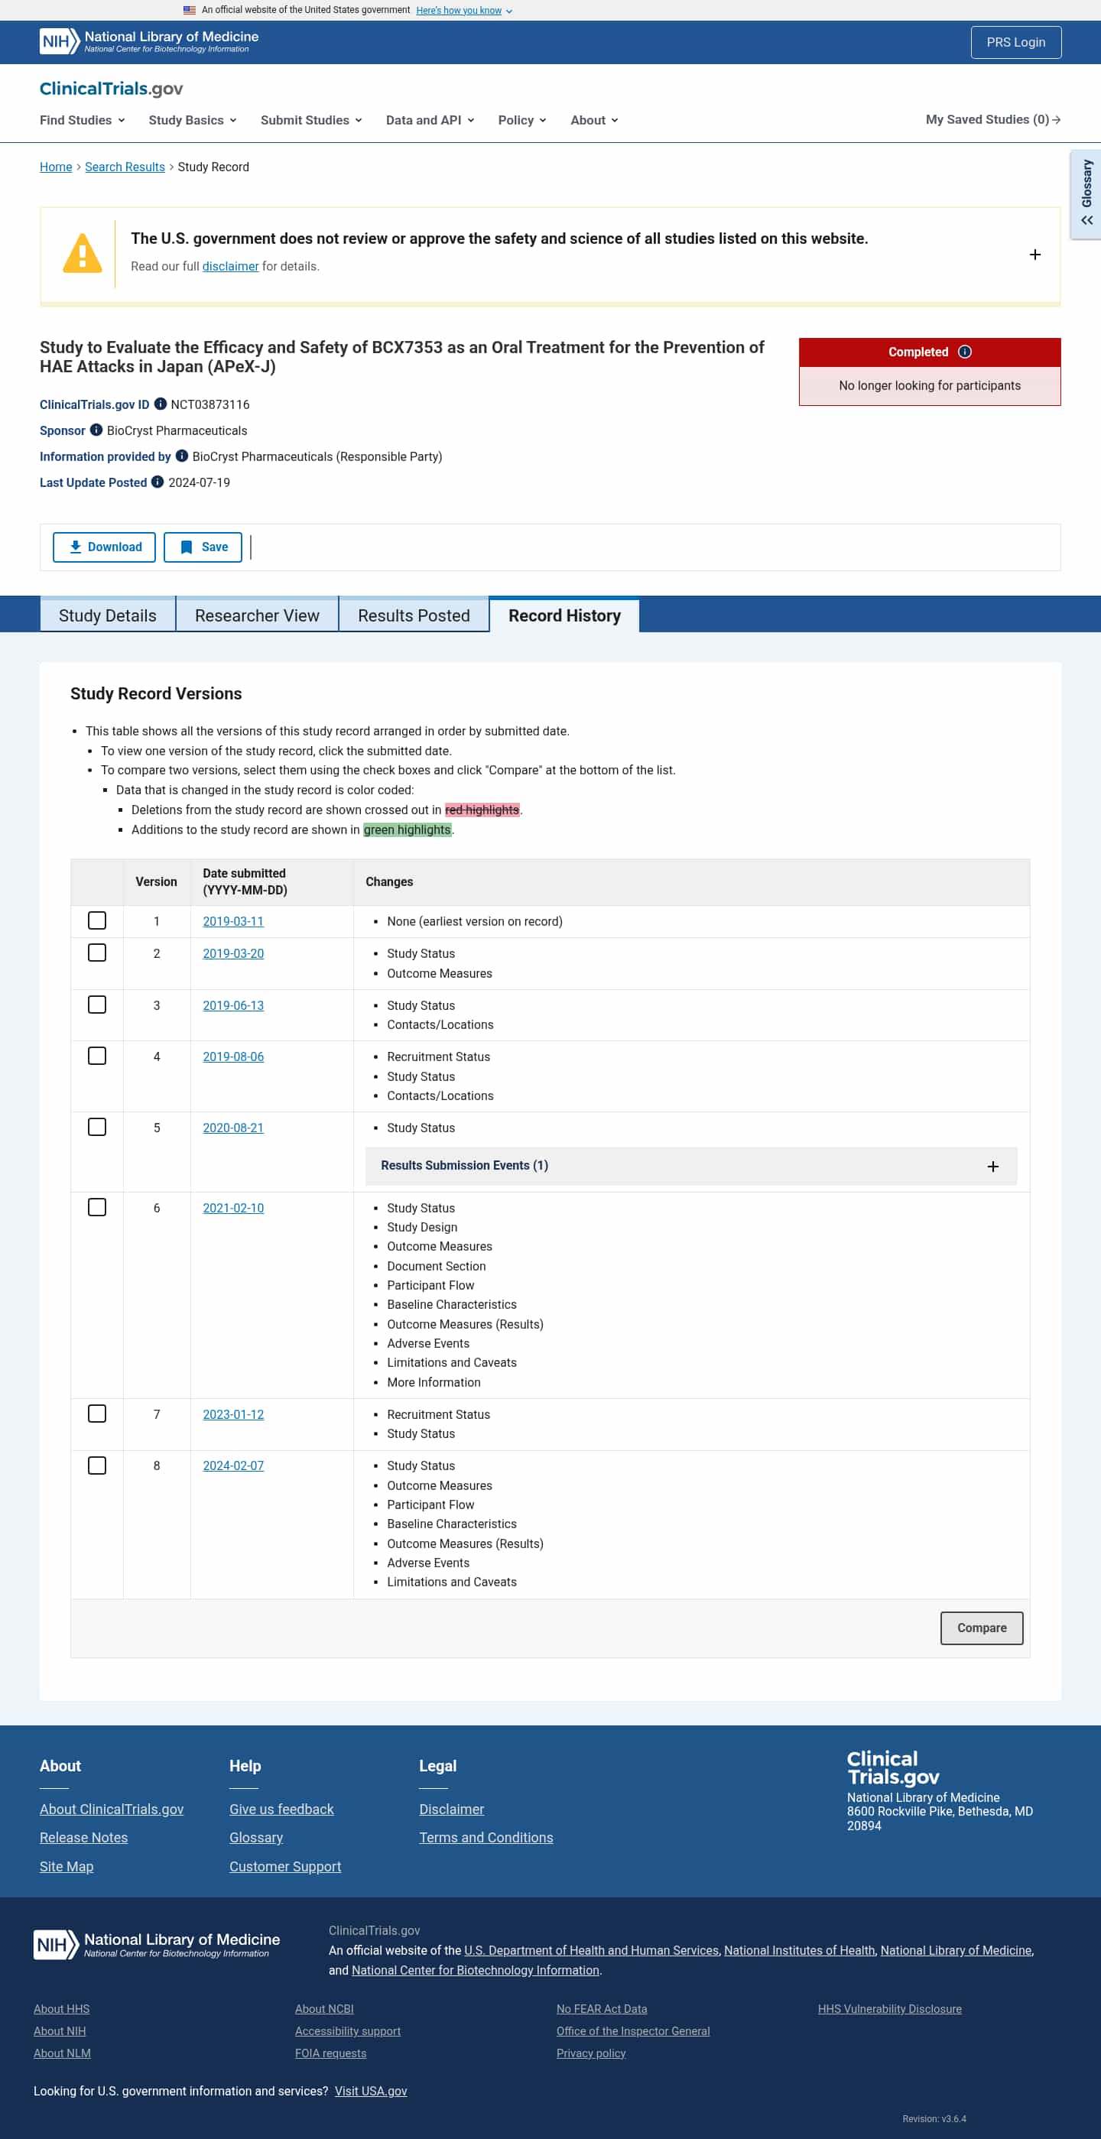Image resolution: width=1101 pixels, height=2139 pixels.
Task: Save this study with the Save button
Action: pos(203,547)
